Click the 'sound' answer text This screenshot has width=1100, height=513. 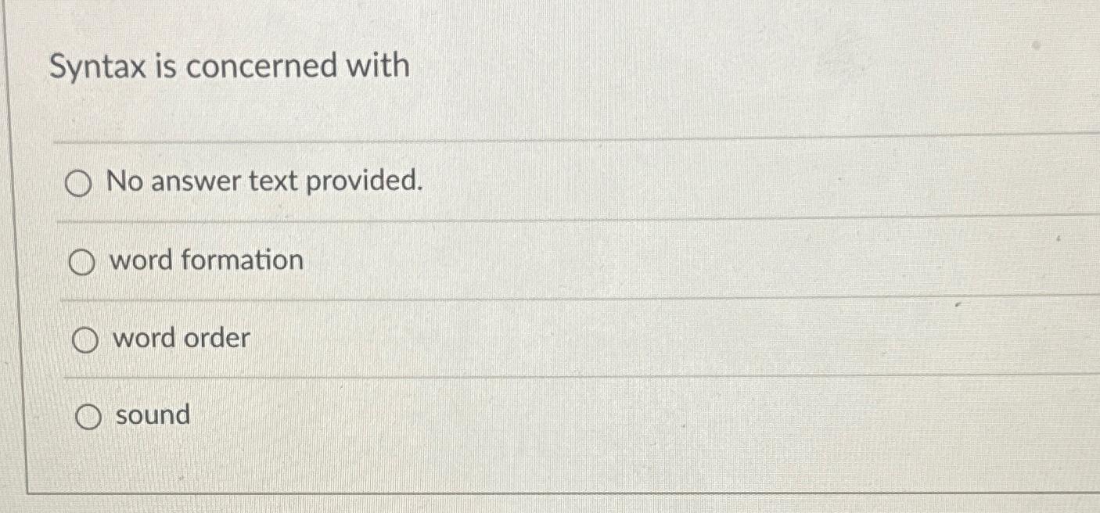[x=152, y=416]
